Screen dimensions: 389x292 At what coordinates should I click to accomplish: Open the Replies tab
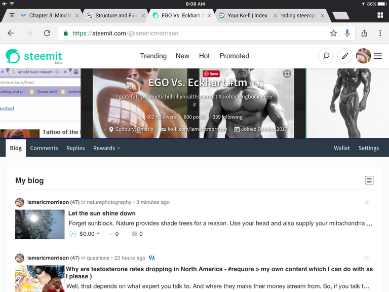point(75,148)
